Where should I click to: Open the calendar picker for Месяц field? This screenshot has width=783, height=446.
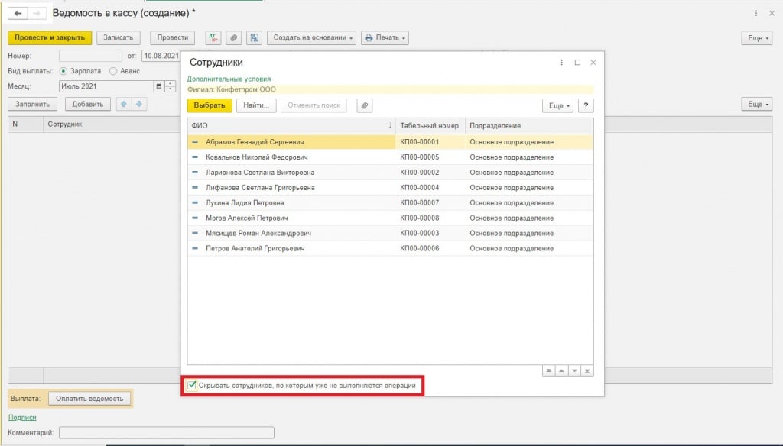[x=159, y=86]
